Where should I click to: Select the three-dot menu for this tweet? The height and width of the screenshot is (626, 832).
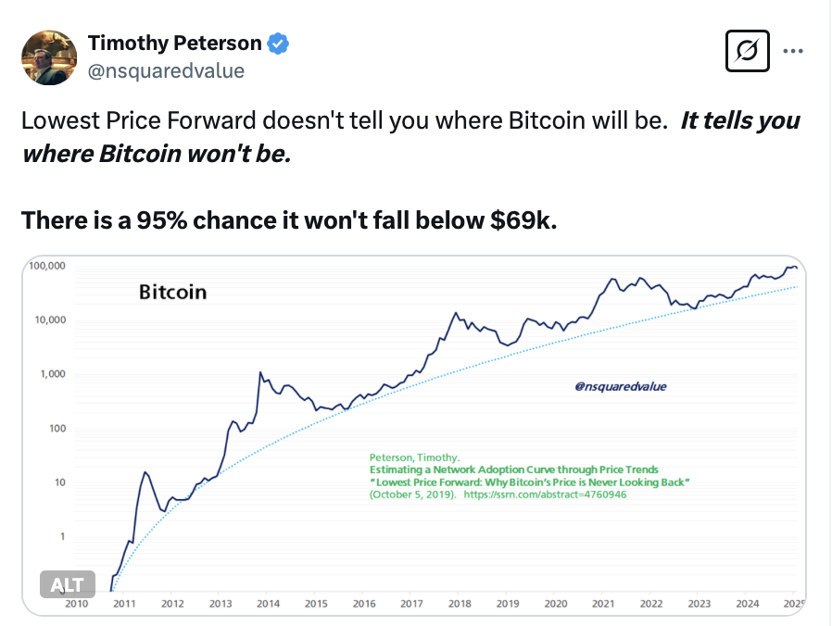click(793, 51)
